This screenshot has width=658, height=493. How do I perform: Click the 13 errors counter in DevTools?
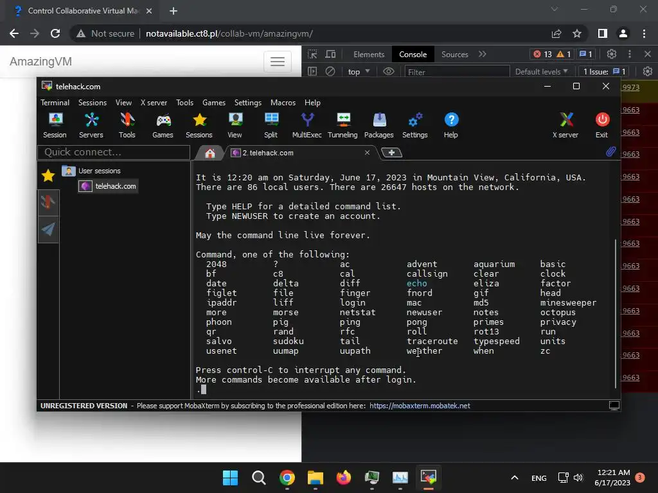[x=542, y=54]
